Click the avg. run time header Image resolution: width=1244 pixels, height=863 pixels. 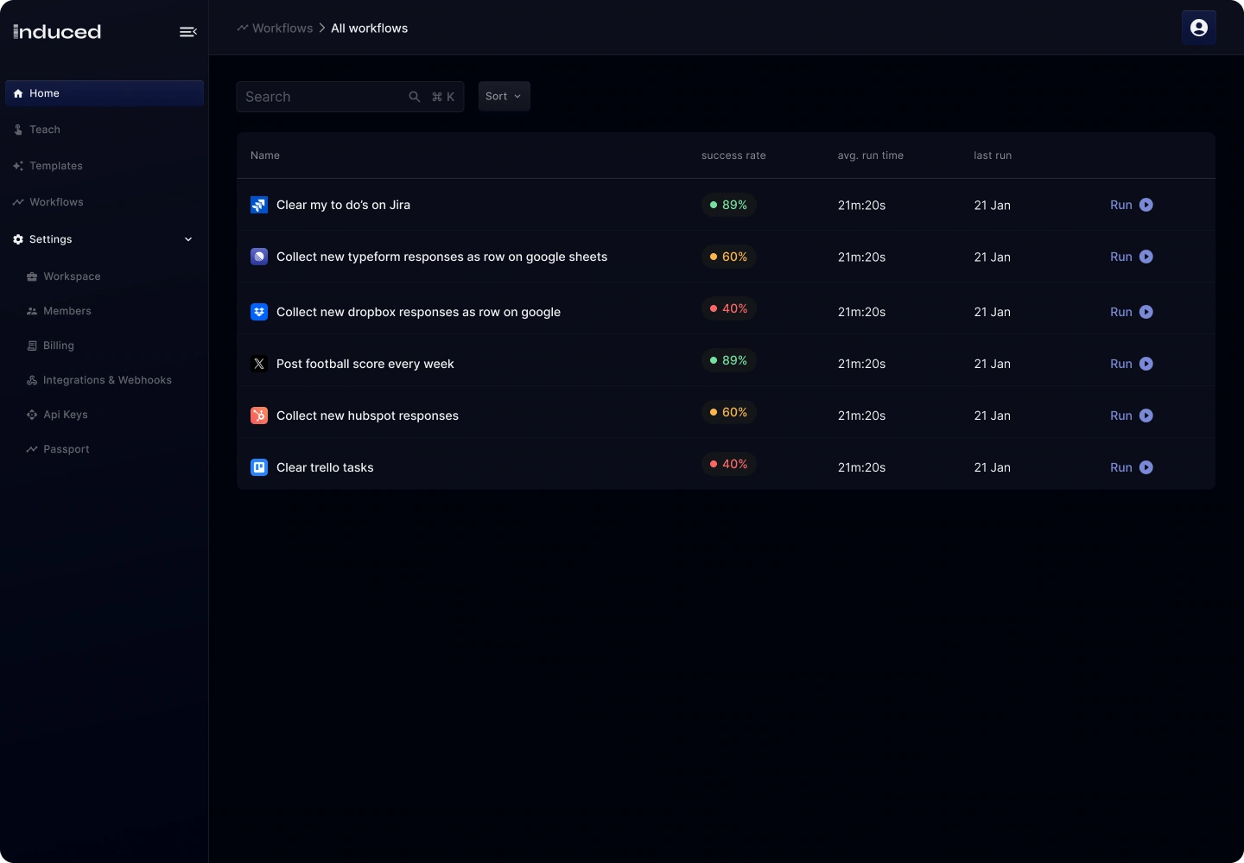click(870, 155)
